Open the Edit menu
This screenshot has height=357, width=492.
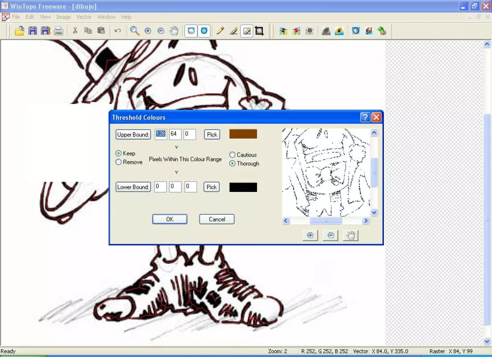30,17
